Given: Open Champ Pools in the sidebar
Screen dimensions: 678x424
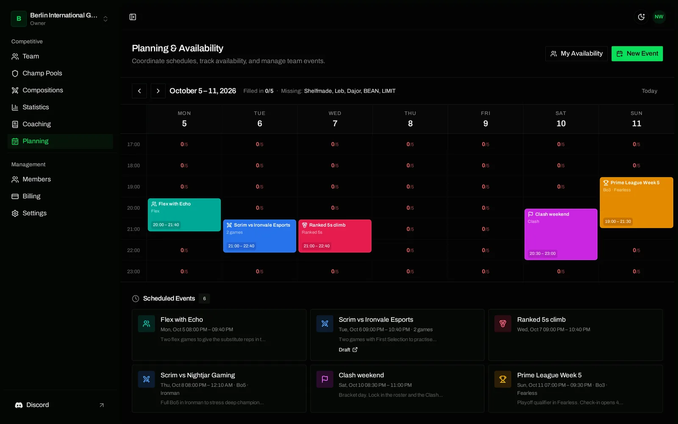Looking at the screenshot, I should (60, 73).
